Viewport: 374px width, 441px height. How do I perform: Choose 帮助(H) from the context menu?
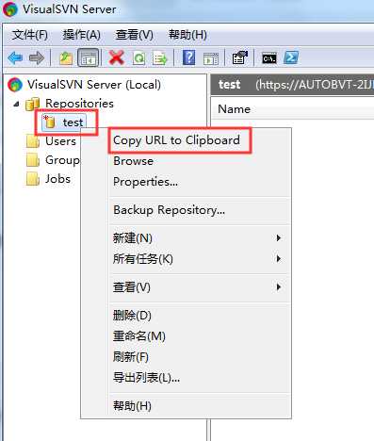(200, 406)
